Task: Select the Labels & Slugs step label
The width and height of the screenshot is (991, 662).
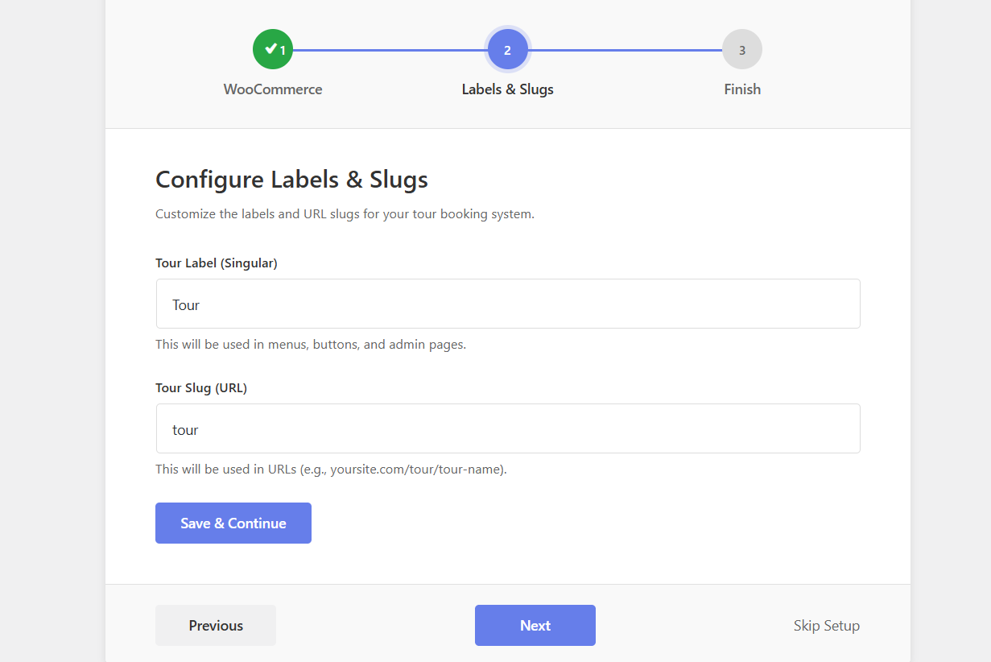Action: tap(507, 89)
